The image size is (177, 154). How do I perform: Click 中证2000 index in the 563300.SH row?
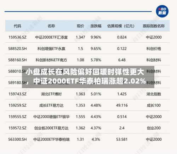(x=154, y=139)
